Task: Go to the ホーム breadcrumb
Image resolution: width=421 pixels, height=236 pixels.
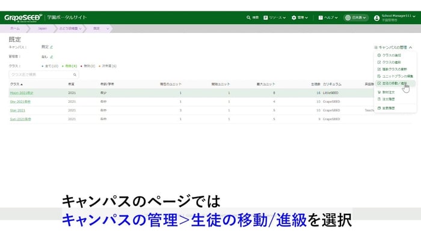Action: coord(15,28)
